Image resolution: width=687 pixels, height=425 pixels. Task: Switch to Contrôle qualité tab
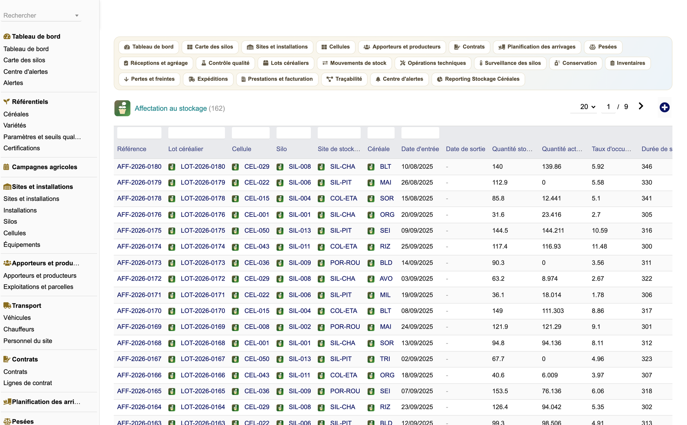point(225,63)
